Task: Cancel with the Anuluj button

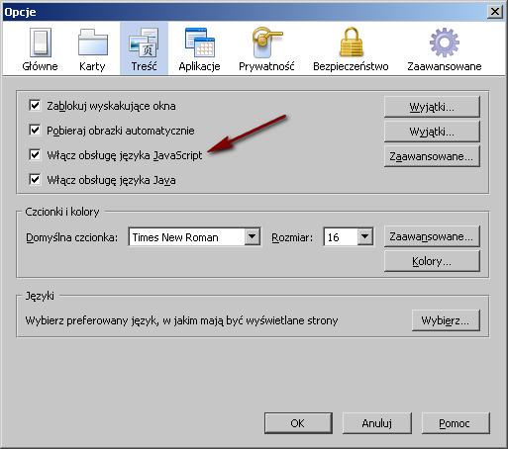Action: (x=377, y=423)
